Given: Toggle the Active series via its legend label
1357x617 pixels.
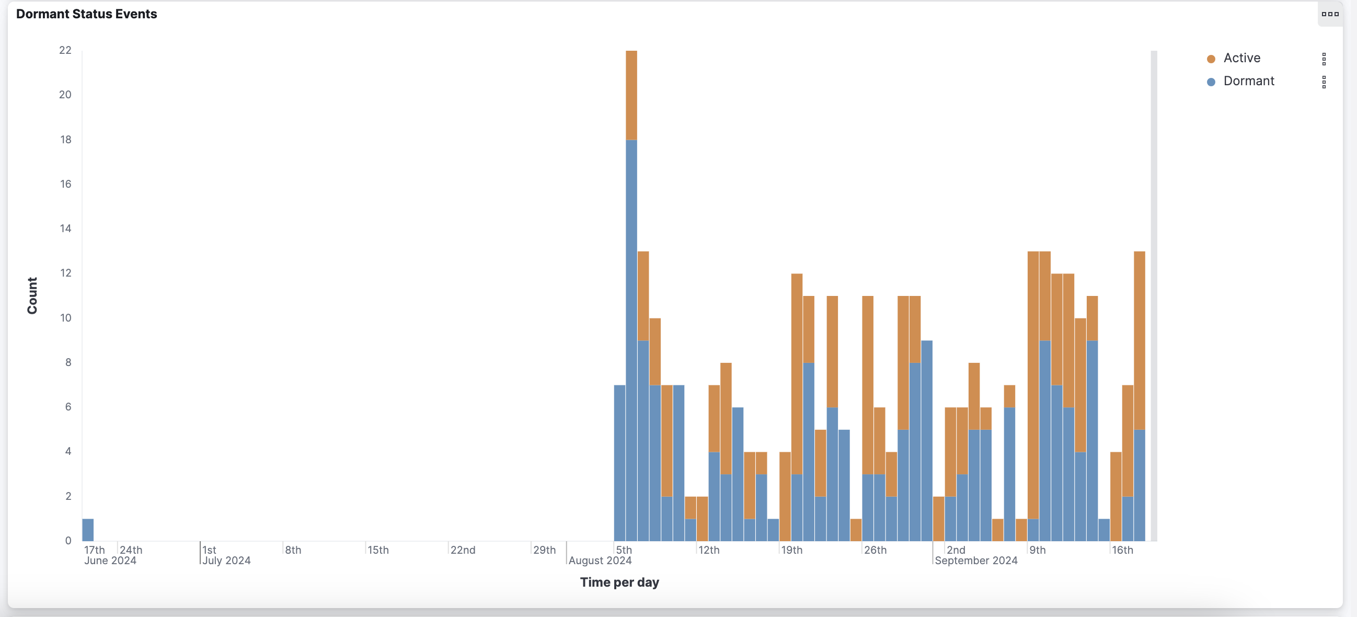Looking at the screenshot, I should click(1241, 58).
